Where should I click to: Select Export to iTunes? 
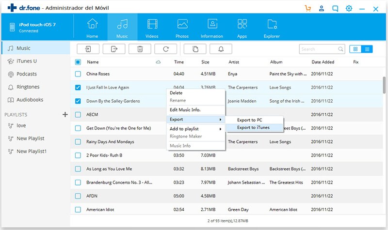(x=254, y=127)
